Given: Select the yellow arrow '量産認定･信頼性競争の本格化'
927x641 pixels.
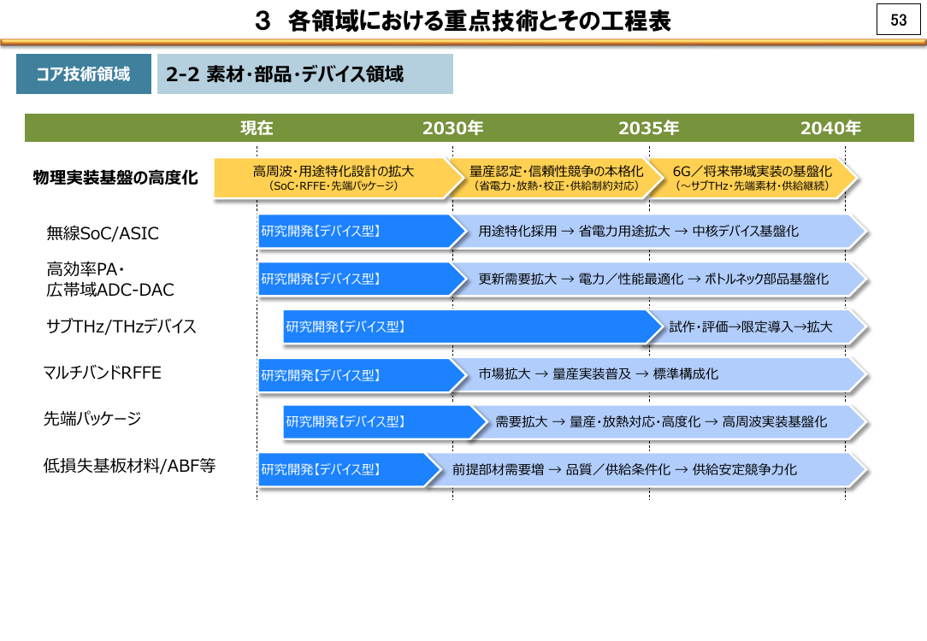Looking at the screenshot, I should tap(557, 177).
